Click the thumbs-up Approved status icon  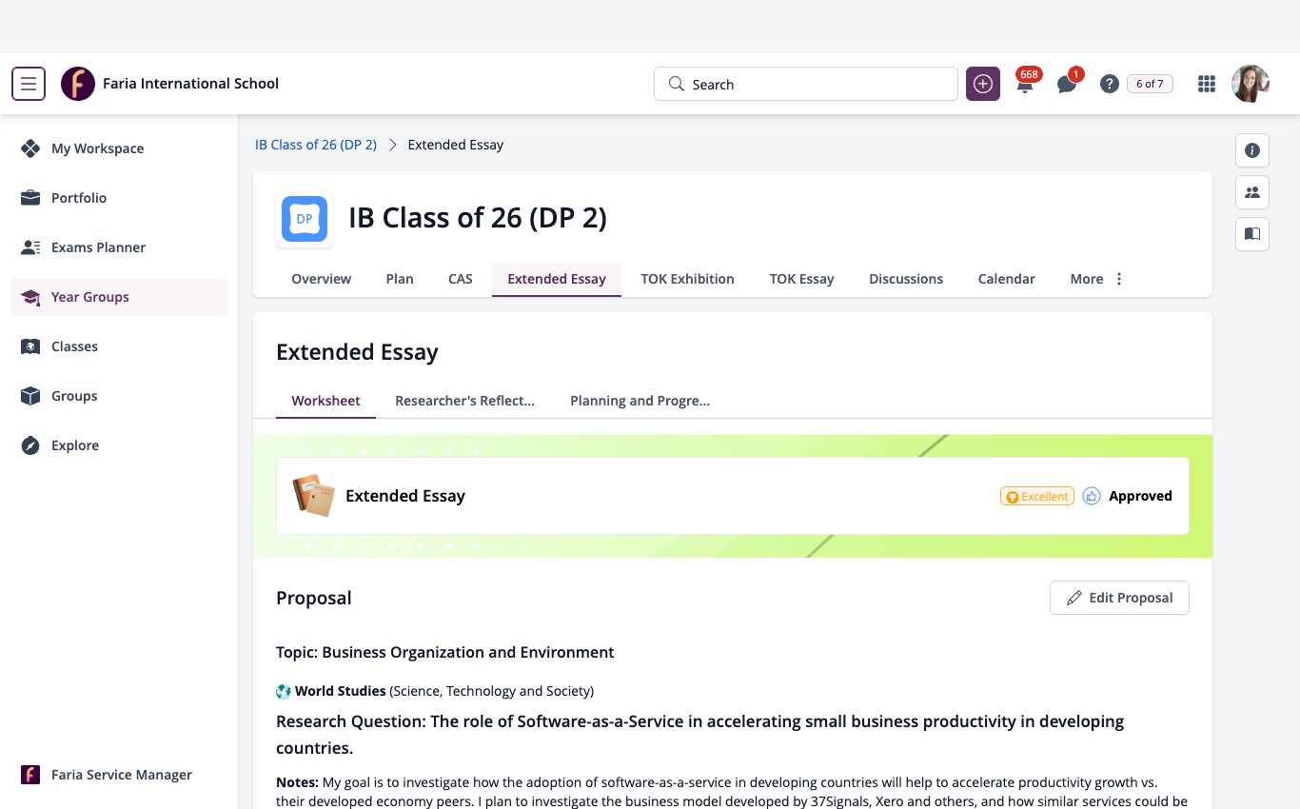click(x=1092, y=496)
